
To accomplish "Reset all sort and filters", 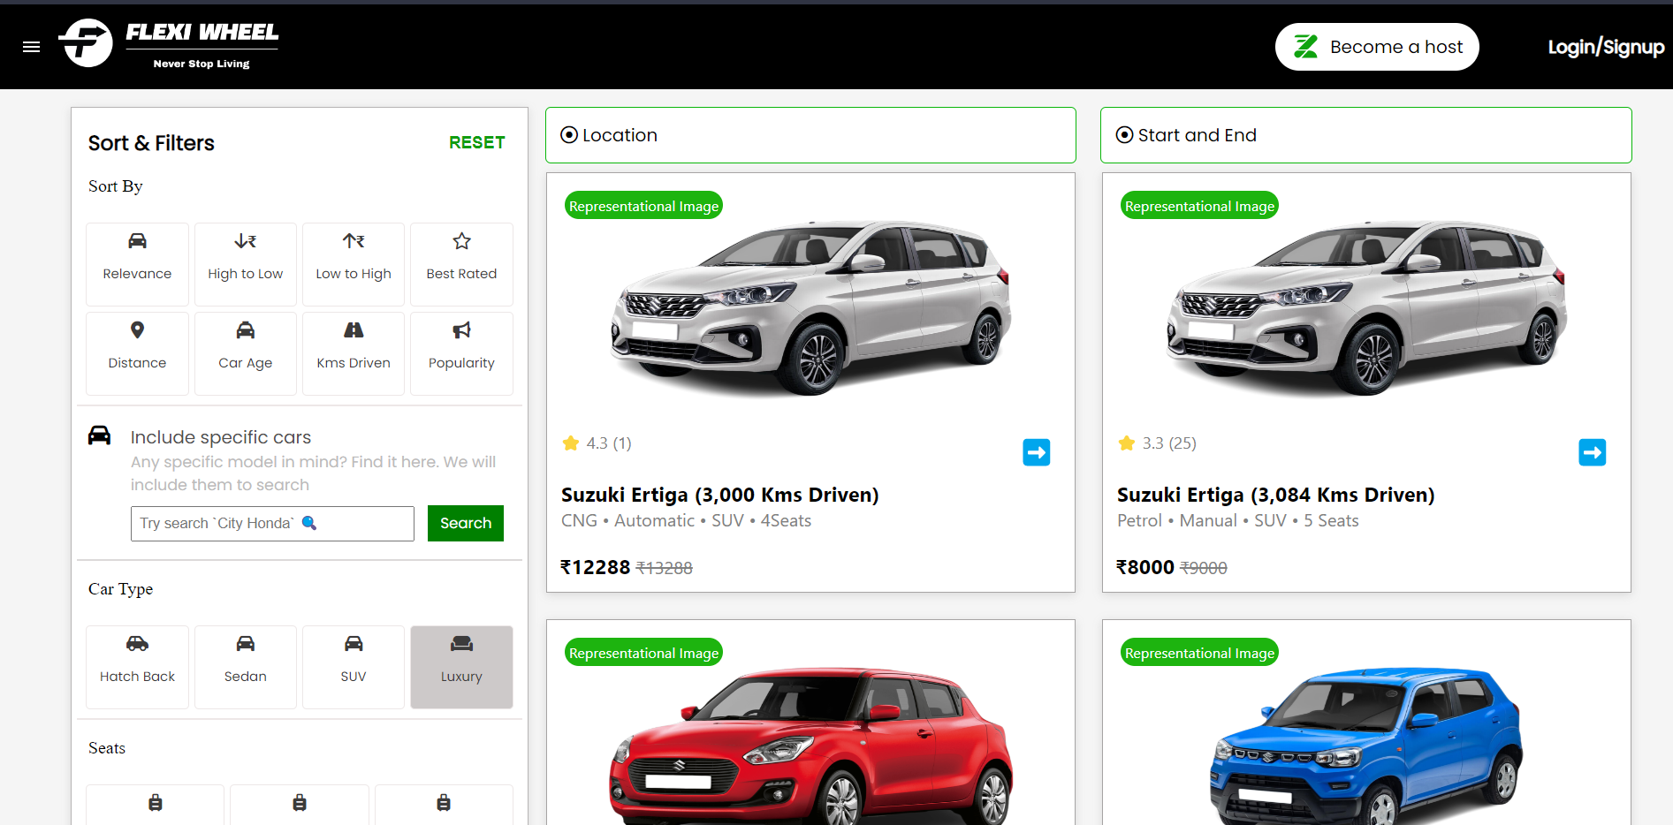I will pos(477,142).
